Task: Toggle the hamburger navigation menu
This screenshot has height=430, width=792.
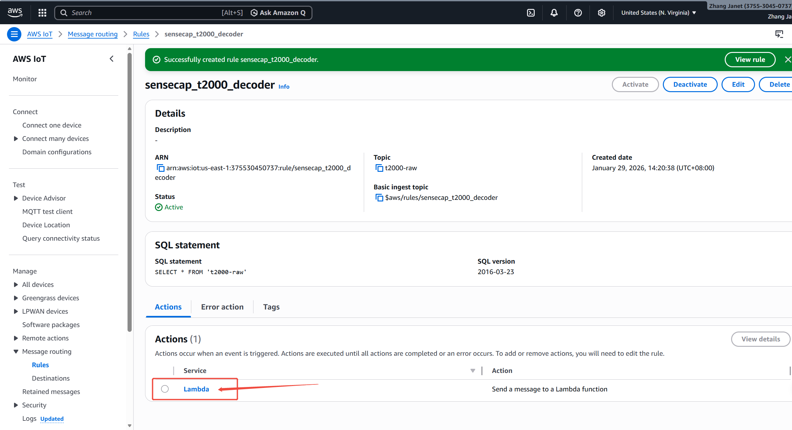Action: click(x=14, y=34)
